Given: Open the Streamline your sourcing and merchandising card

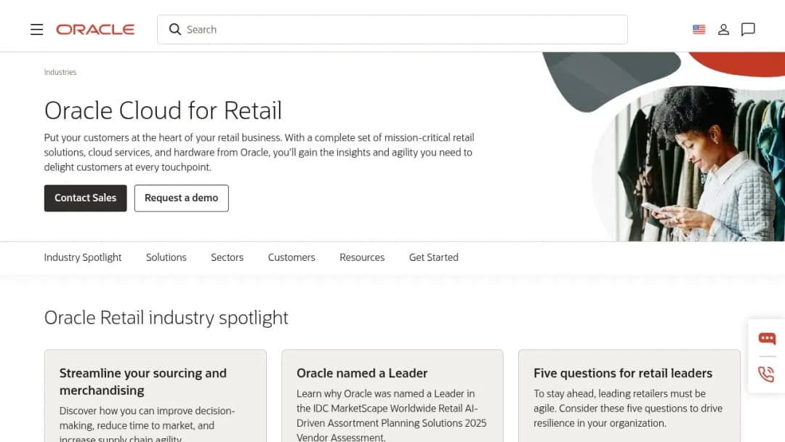Looking at the screenshot, I should (x=156, y=395).
